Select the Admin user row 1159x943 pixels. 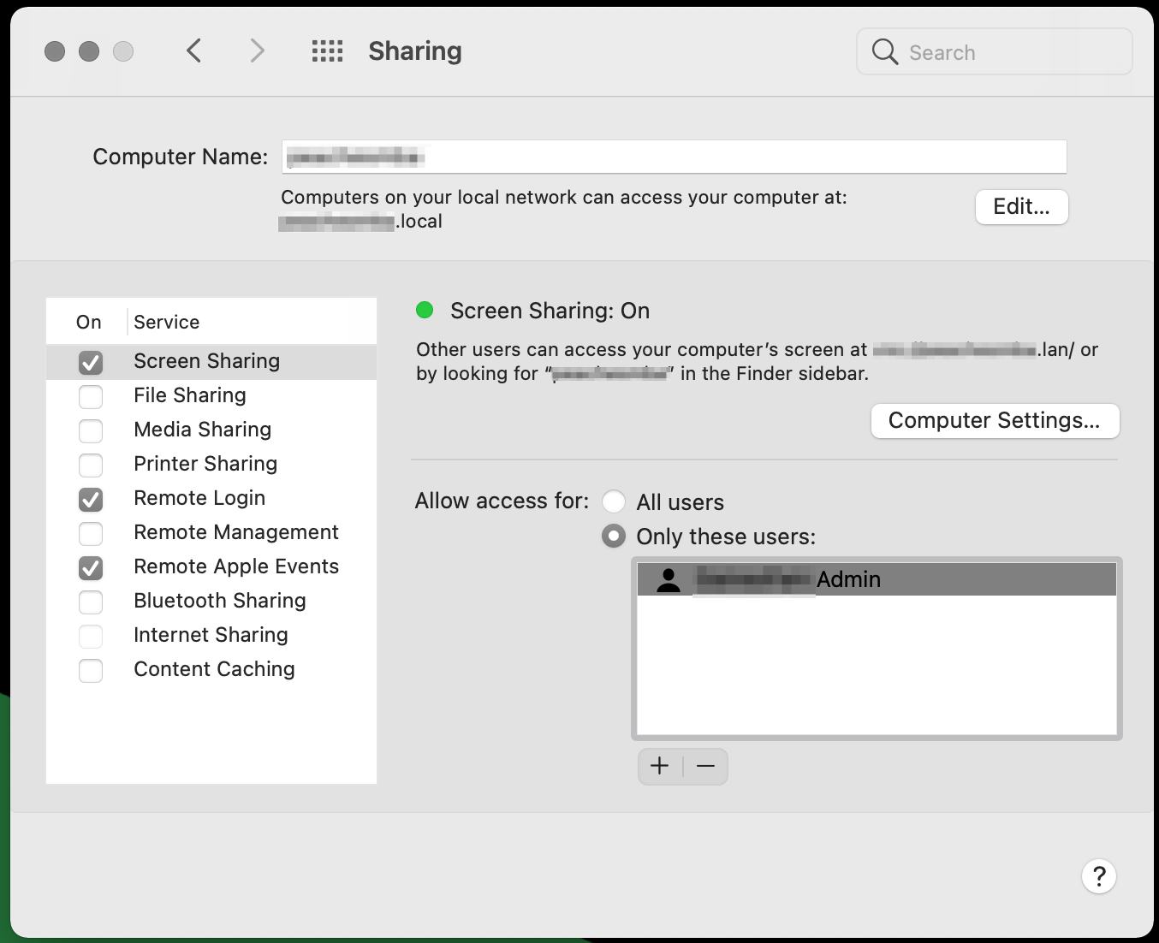[877, 579]
